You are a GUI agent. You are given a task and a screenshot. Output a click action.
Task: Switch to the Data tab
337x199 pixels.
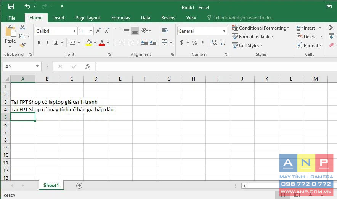[x=146, y=18]
